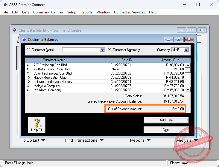Click the Customer Name column header
219x167 pixels.
coord(54,60)
